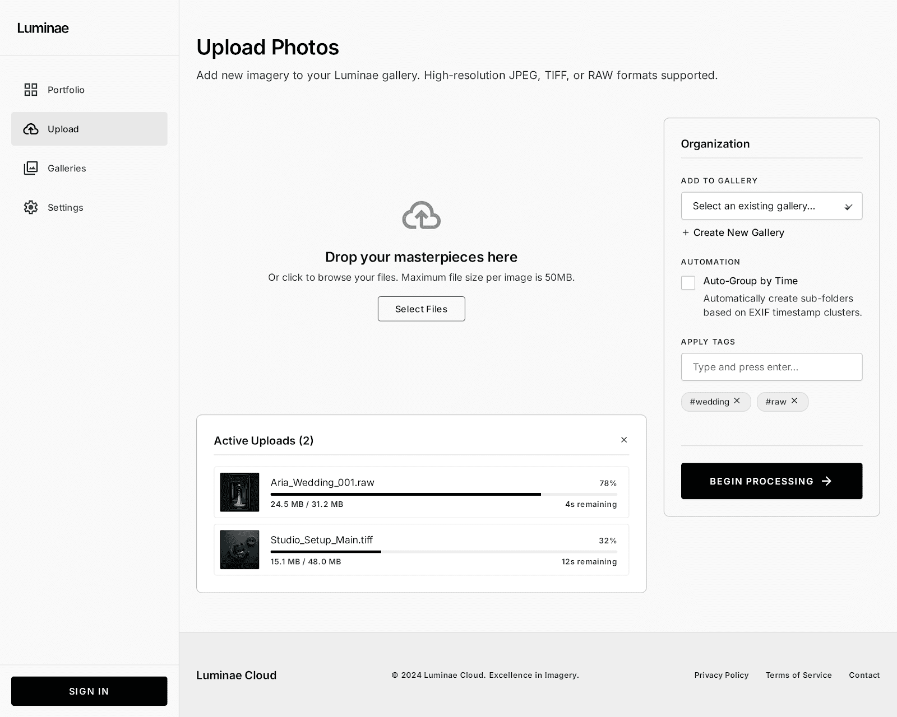Click the plus icon beside Create New Gallery

(686, 232)
